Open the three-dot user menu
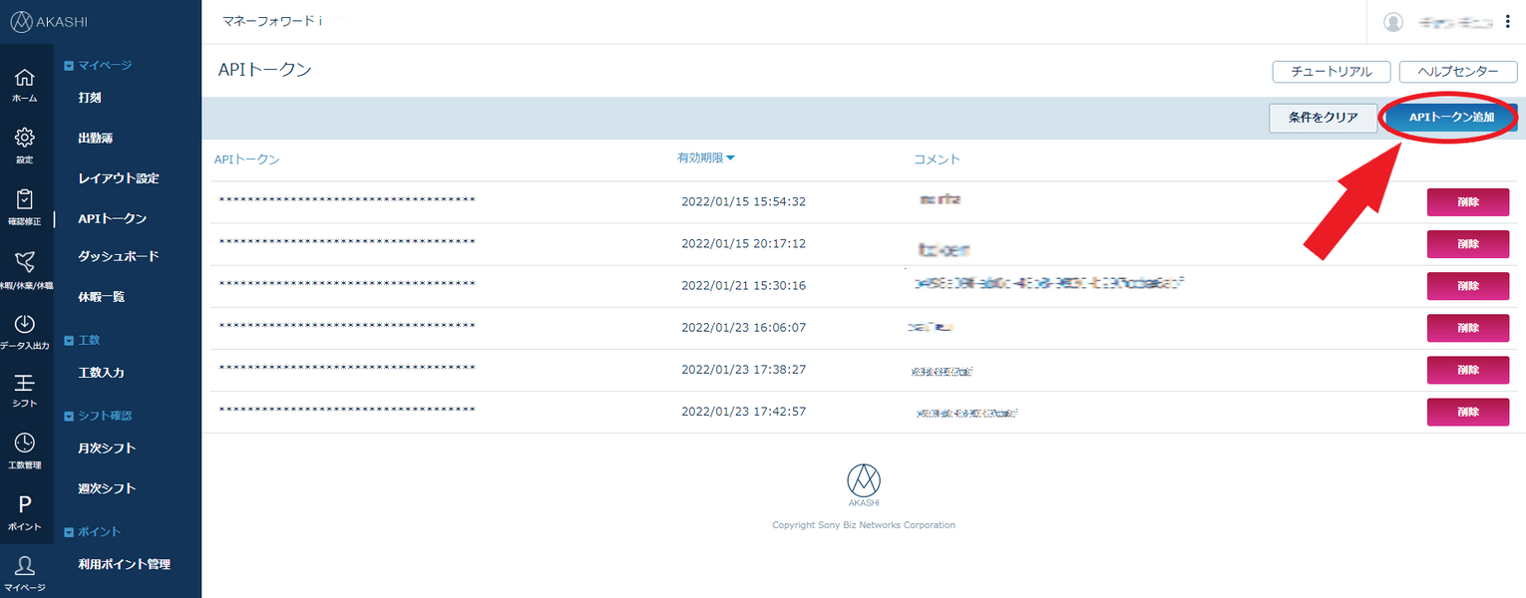 coord(1507,22)
